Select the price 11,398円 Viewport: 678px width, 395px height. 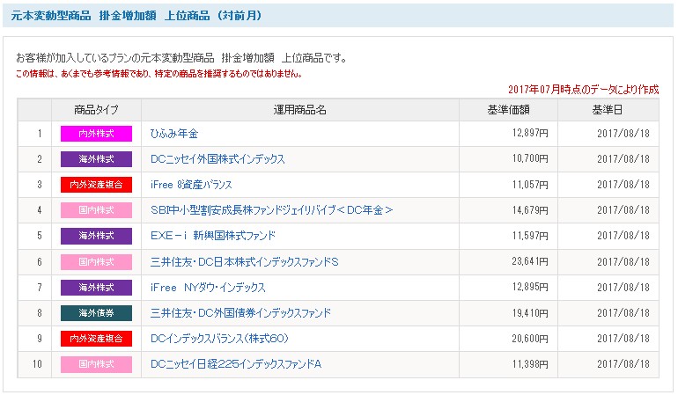pyautogui.click(x=530, y=364)
